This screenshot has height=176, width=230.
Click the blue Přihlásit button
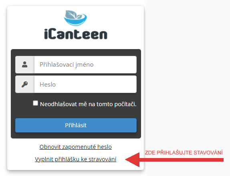click(76, 125)
